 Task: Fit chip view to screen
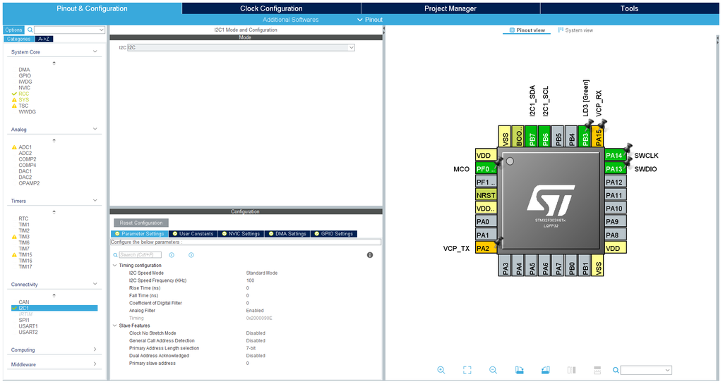[x=467, y=370]
